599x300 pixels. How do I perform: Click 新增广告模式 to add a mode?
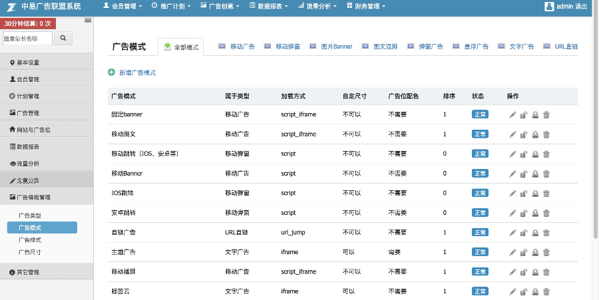pyautogui.click(x=132, y=73)
